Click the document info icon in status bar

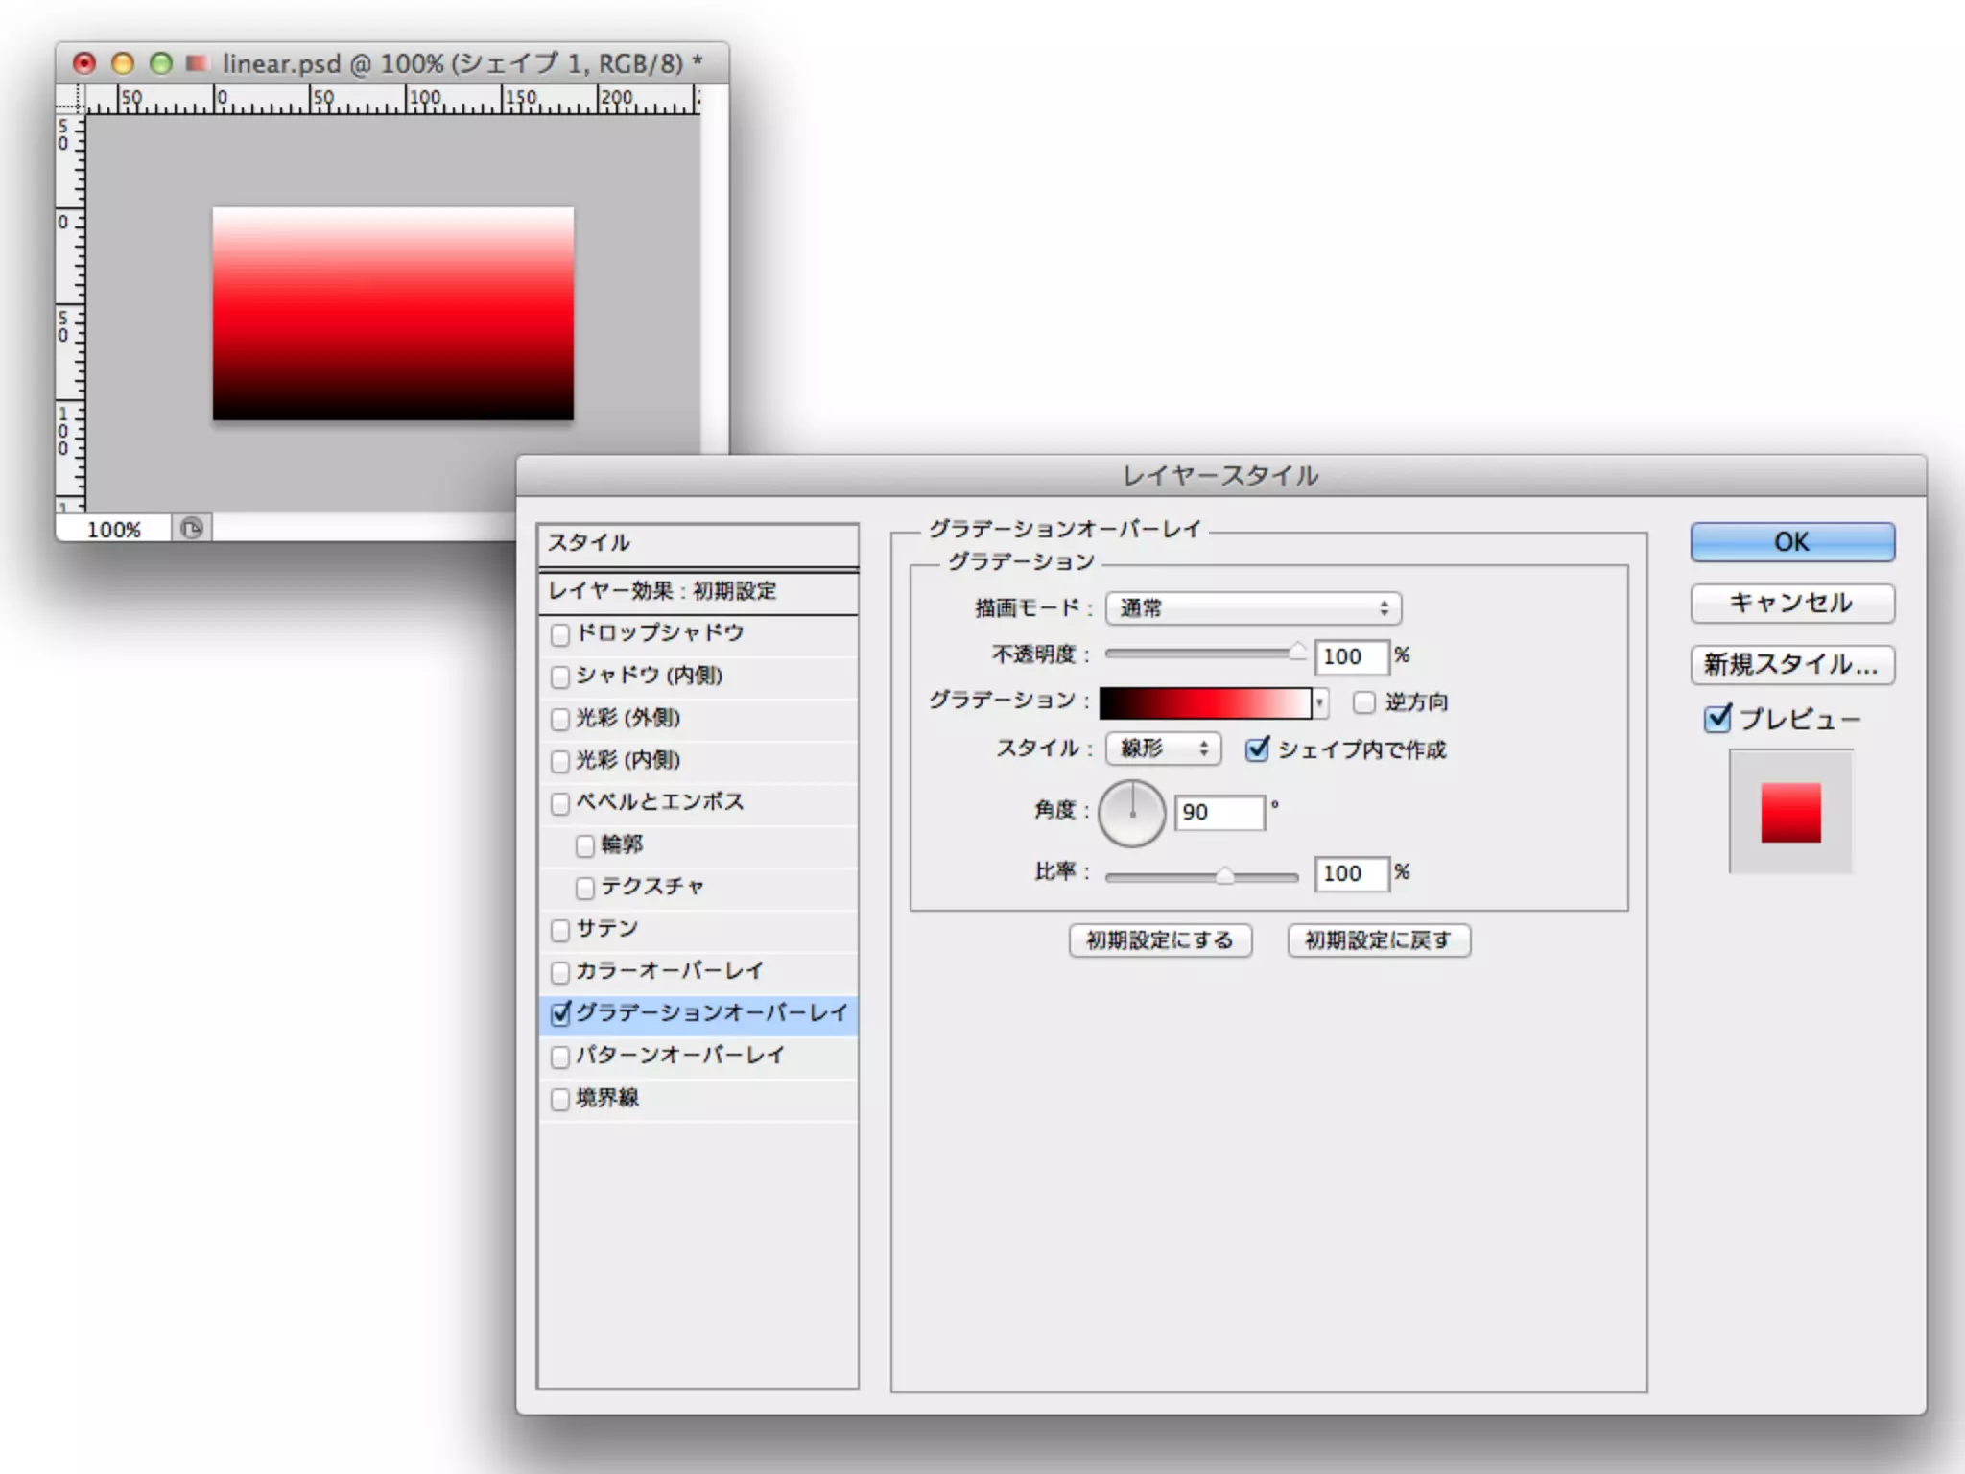point(192,529)
